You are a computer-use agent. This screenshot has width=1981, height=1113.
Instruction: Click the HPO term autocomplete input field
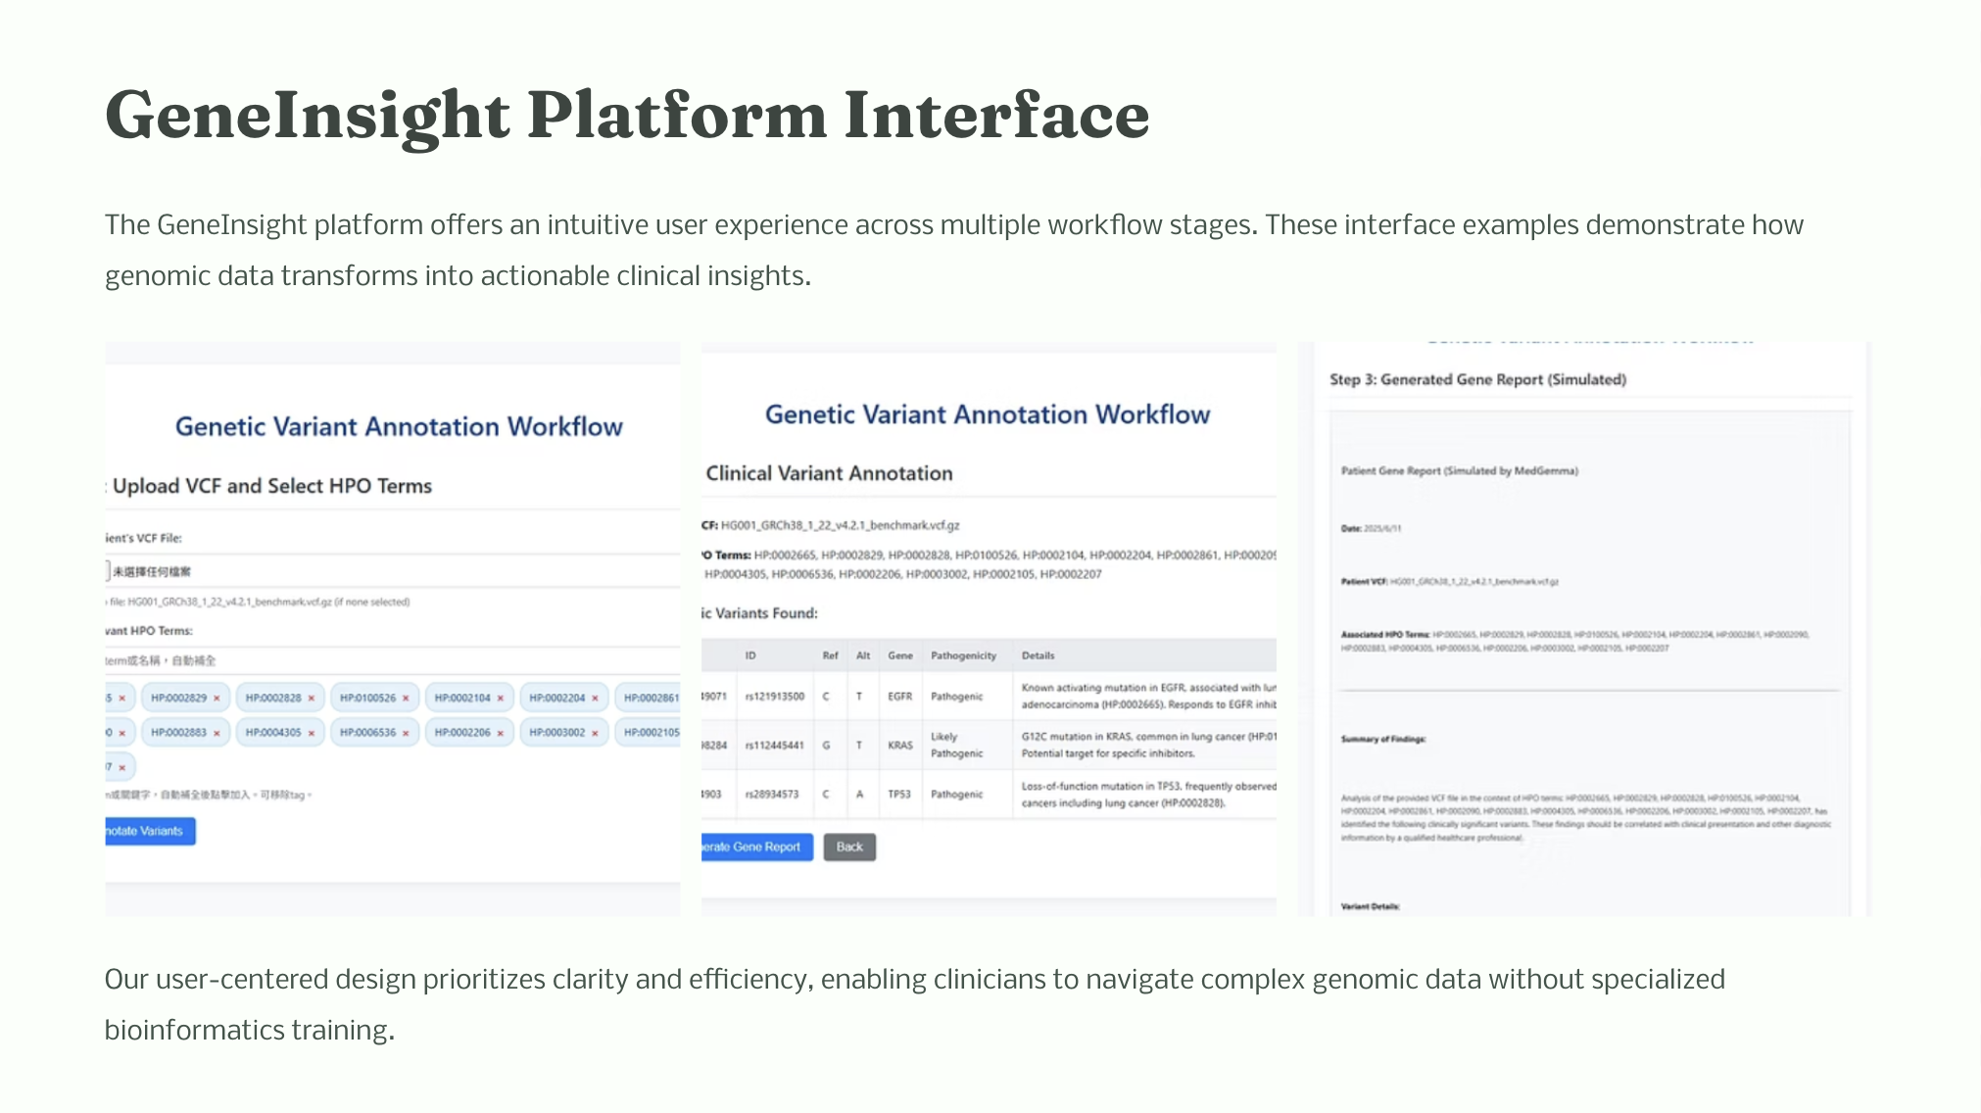pyautogui.click(x=392, y=660)
